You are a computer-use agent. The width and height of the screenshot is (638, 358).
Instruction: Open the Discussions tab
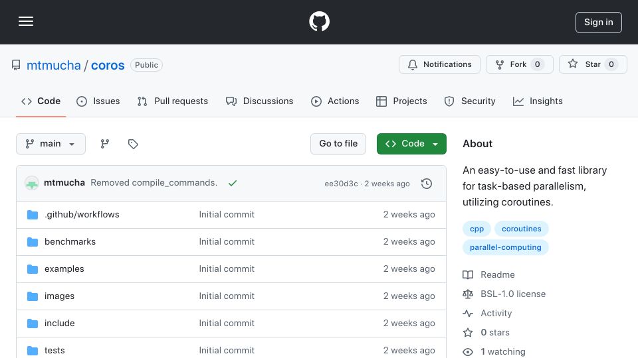coord(259,101)
